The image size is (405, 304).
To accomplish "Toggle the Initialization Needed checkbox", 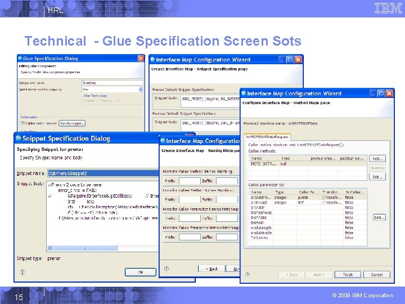I will coord(22,123).
